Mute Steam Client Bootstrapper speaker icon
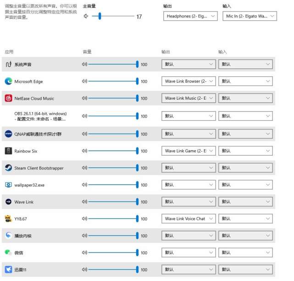Screen dimensions: 294x281 84,168
